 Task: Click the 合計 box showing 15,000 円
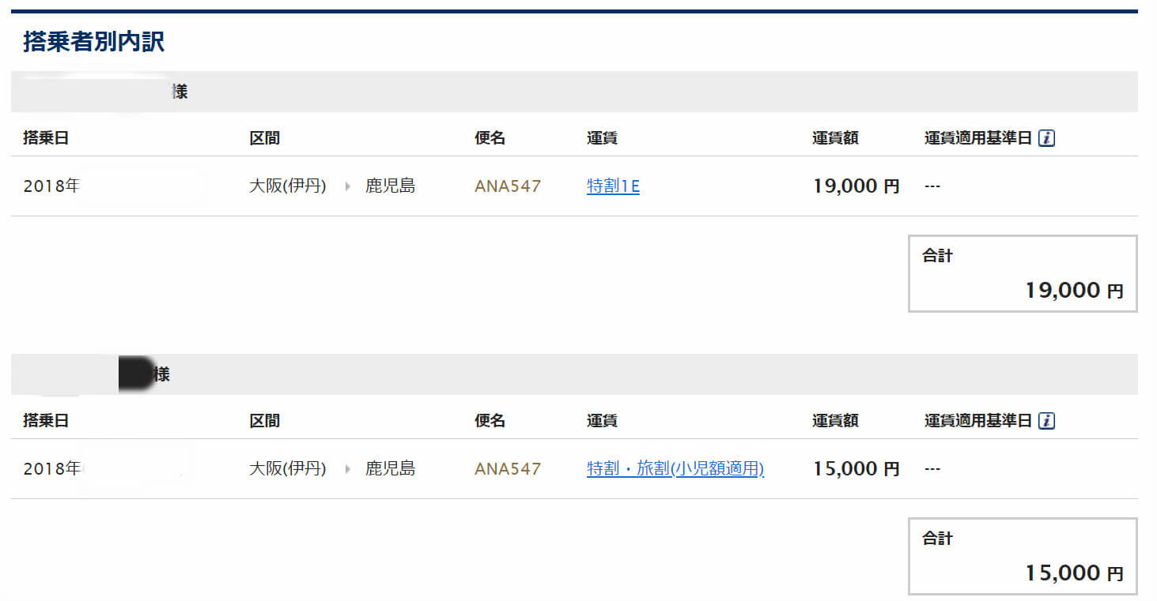(1022, 557)
